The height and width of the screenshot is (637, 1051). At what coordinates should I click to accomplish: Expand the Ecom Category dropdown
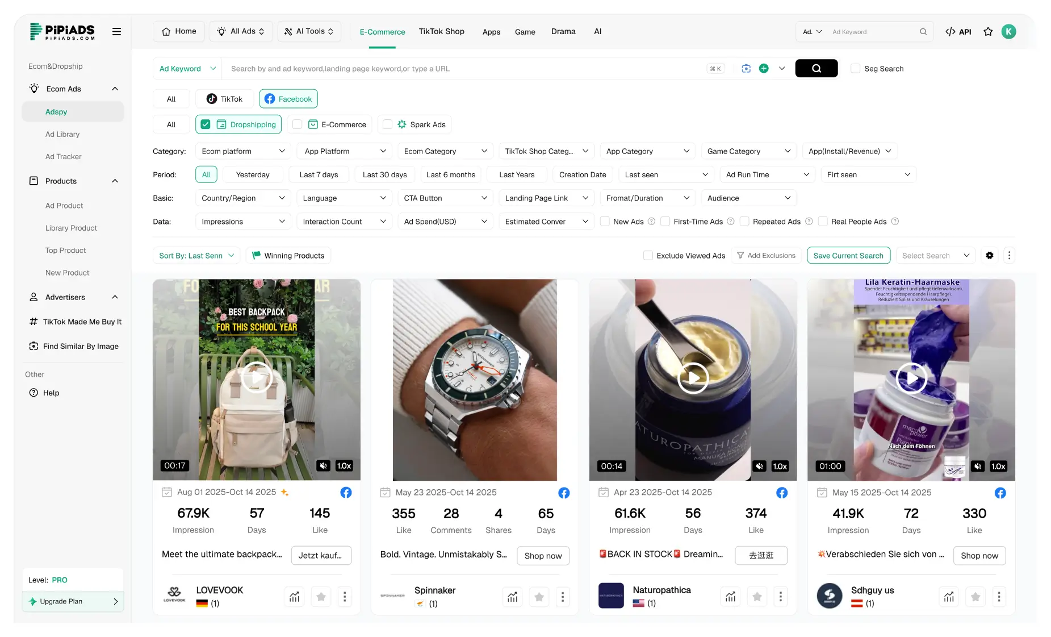[x=445, y=151]
